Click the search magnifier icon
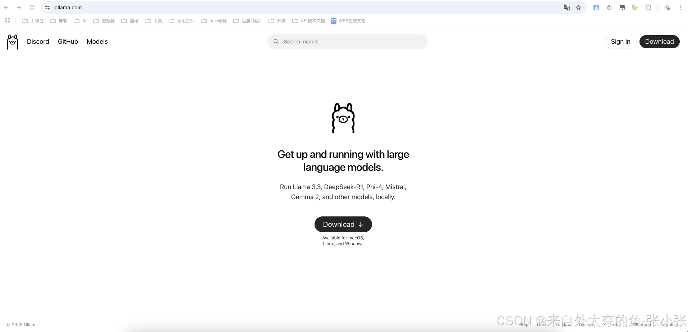This screenshot has height=332, width=688. 276,42
